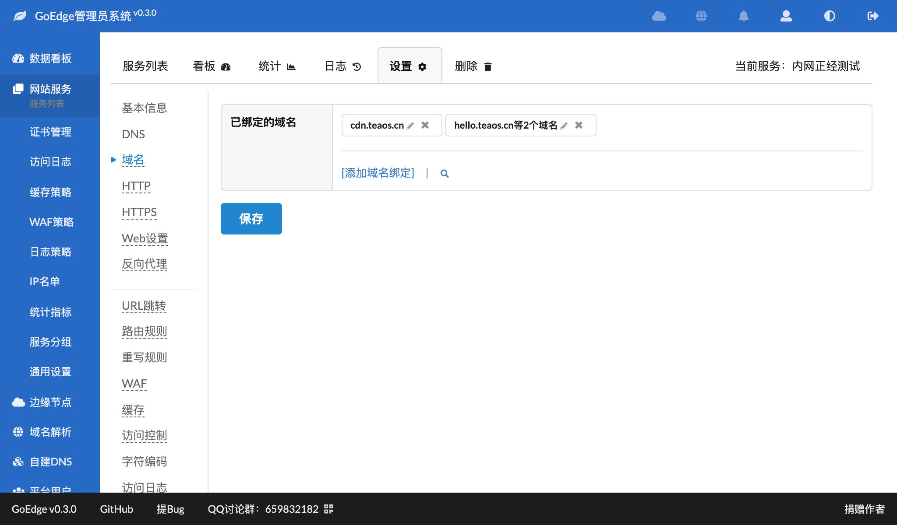Open 数据看板 in the sidebar
The height and width of the screenshot is (525, 897).
click(50, 59)
